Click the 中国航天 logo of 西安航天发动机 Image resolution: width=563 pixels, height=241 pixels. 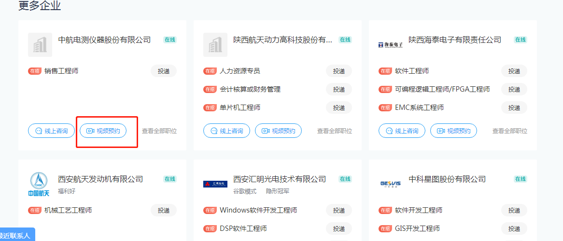pyautogui.click(x=40, y=185)
